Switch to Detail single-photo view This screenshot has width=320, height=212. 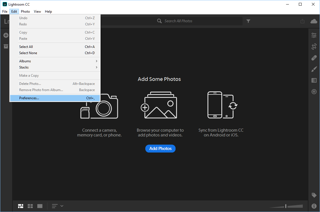point(40,206)
